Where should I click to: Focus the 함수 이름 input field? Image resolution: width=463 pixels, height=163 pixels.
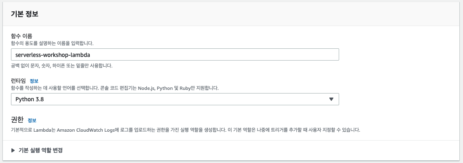click(175, 55)
